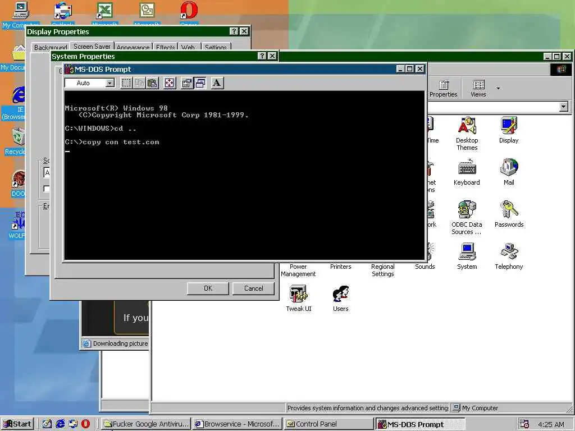
Task: Select the Mail icon in Control Panel
Action: [509, 172]
